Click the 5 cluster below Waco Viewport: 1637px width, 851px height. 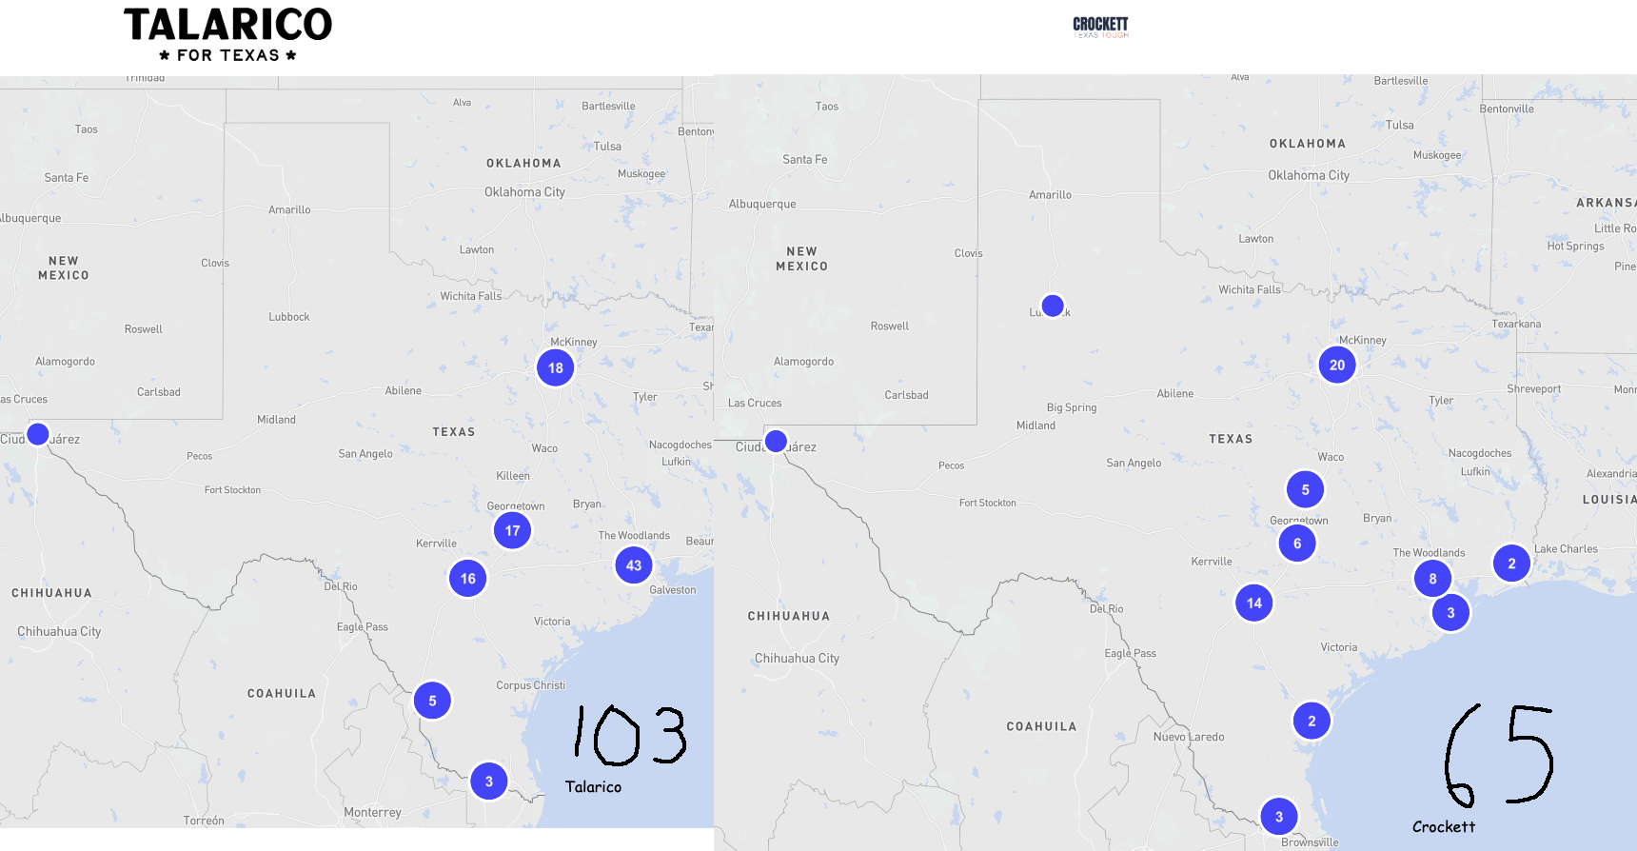[x=1305, y=489]
